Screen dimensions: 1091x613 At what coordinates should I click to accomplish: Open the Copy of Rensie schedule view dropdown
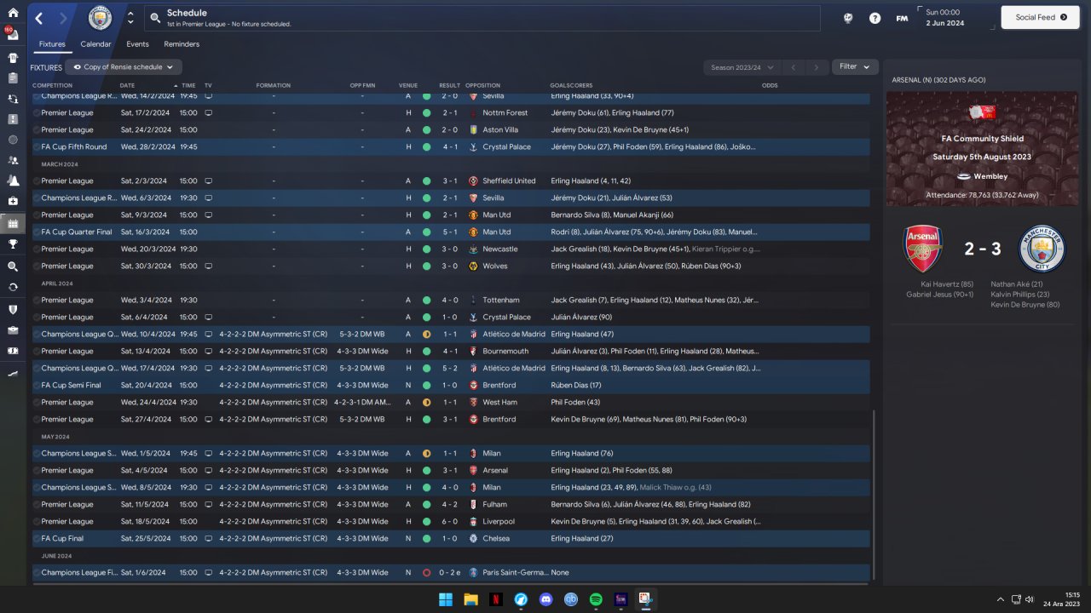tap(124, 67)
